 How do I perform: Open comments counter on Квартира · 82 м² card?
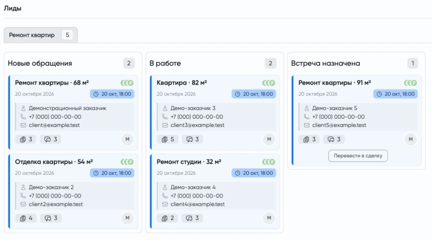pos(192,139)
